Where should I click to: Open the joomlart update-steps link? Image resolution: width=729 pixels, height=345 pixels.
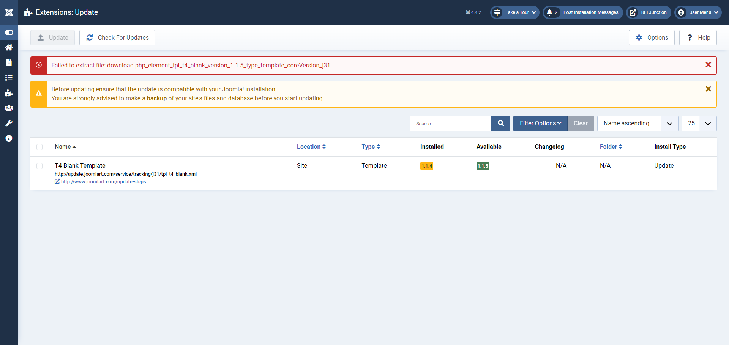coord(103,182)
